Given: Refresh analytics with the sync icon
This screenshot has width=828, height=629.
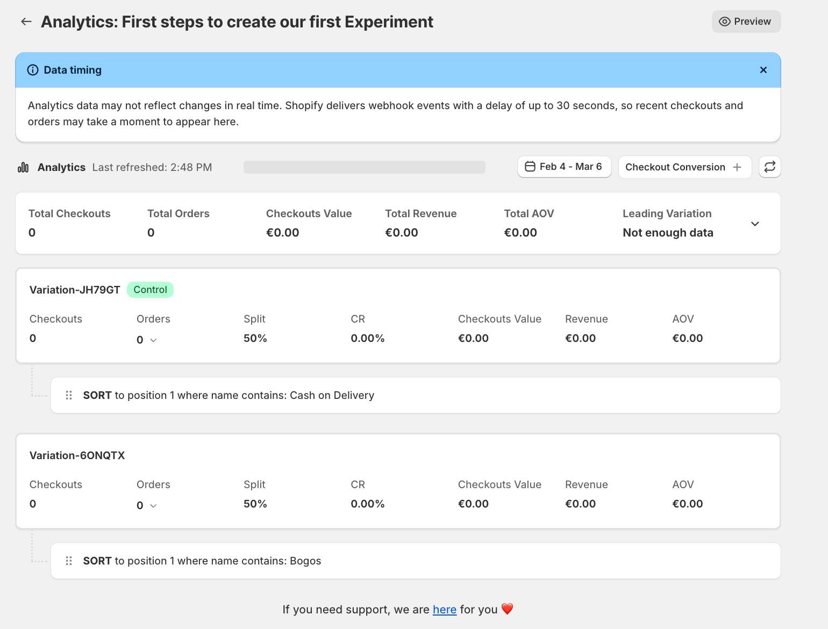Looking at the screenshot, I should coord(769,167).
